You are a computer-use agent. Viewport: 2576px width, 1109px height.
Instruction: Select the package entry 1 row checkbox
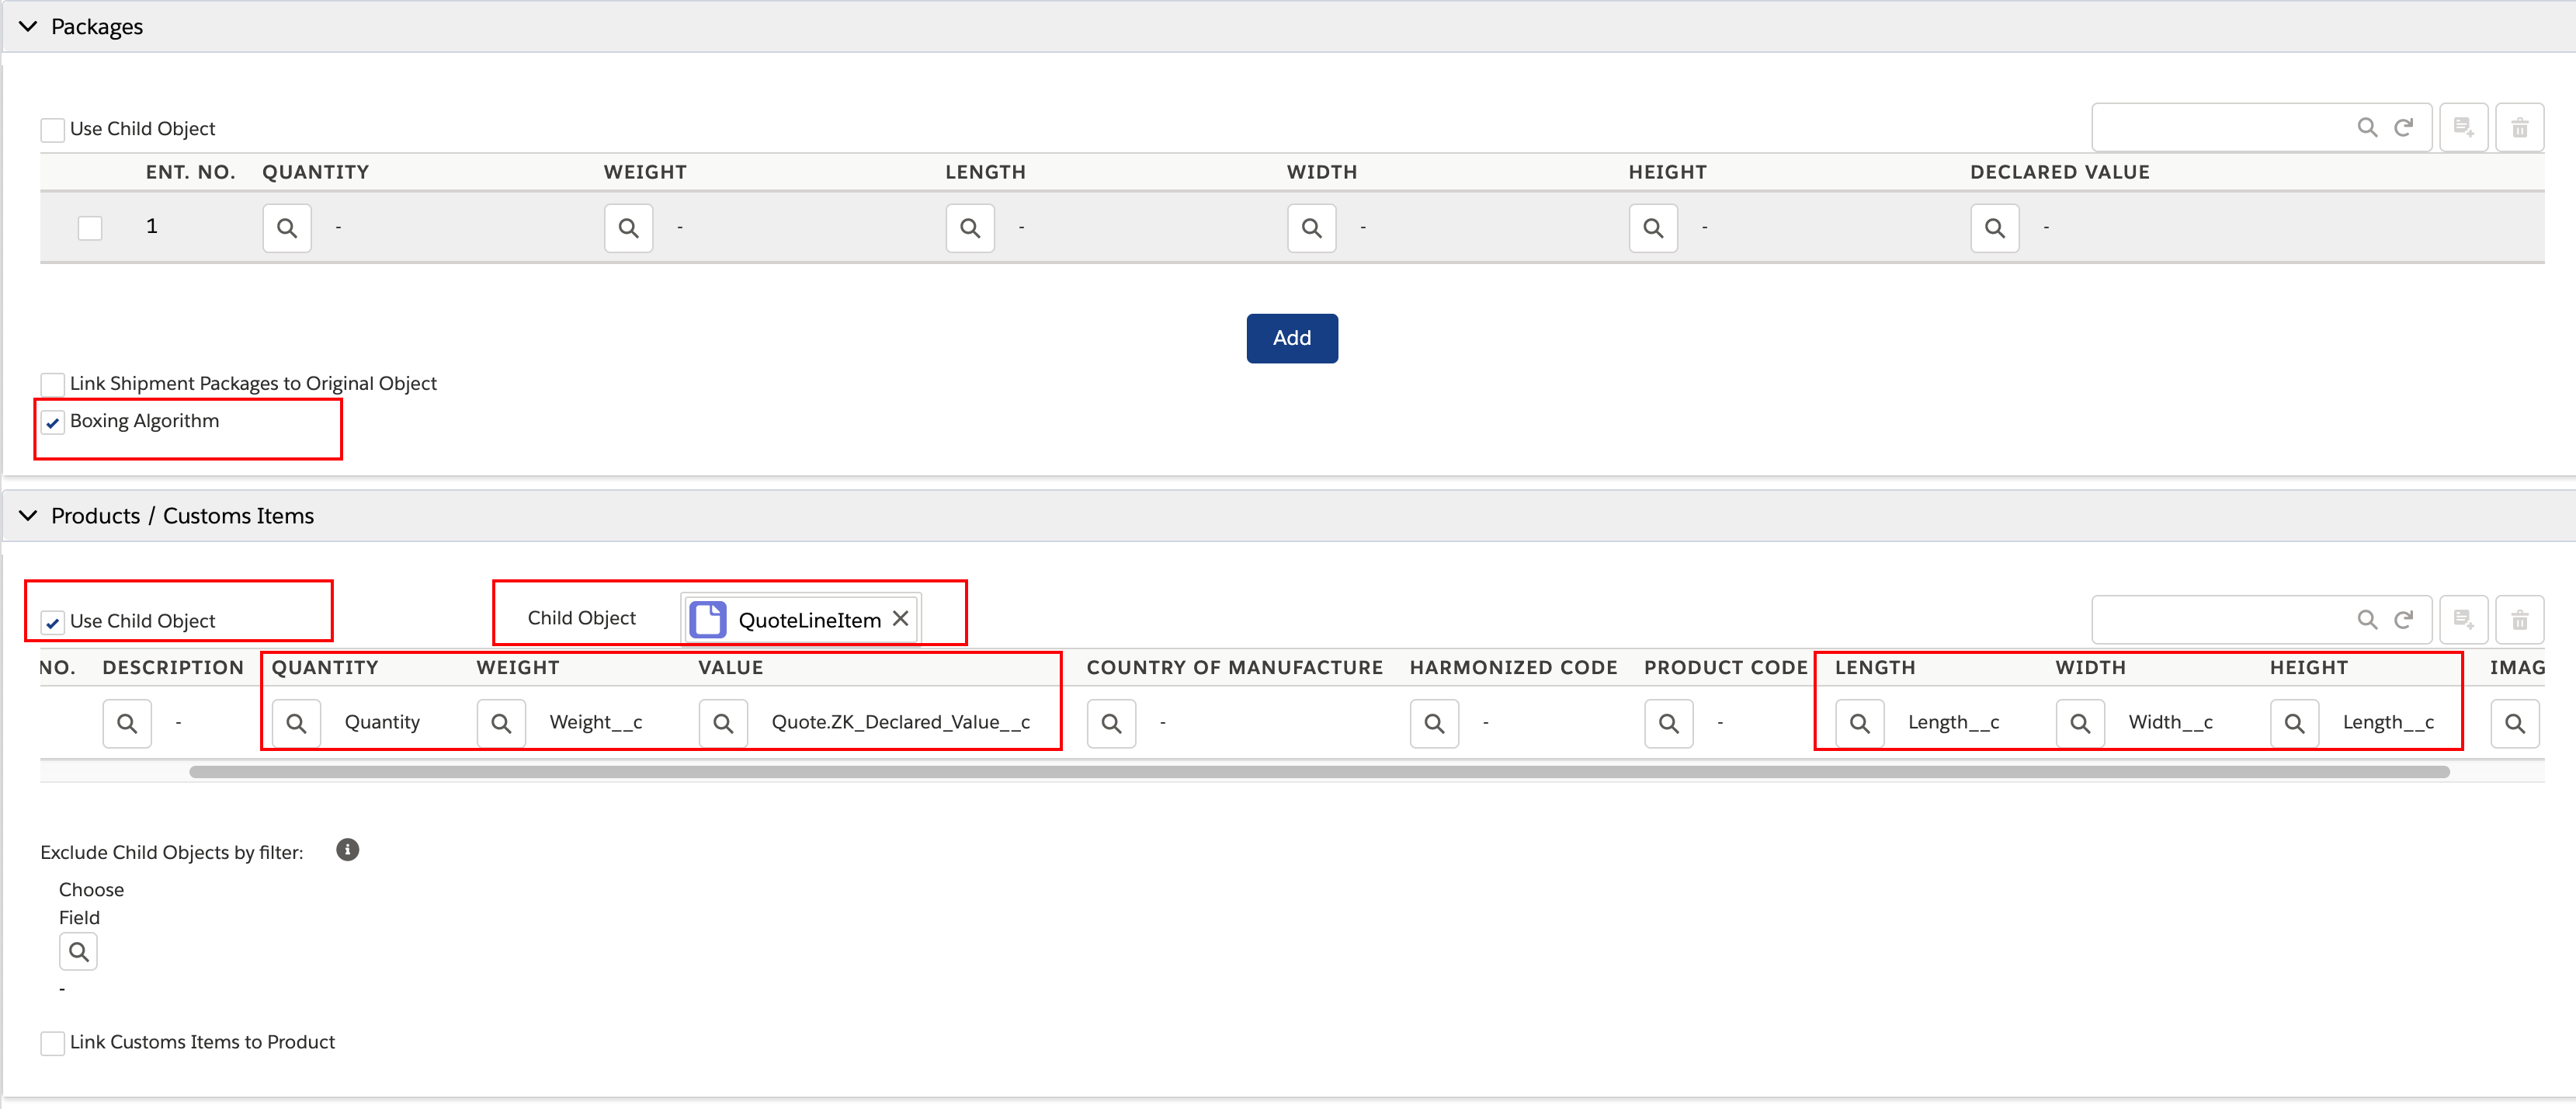coord(90,228)
